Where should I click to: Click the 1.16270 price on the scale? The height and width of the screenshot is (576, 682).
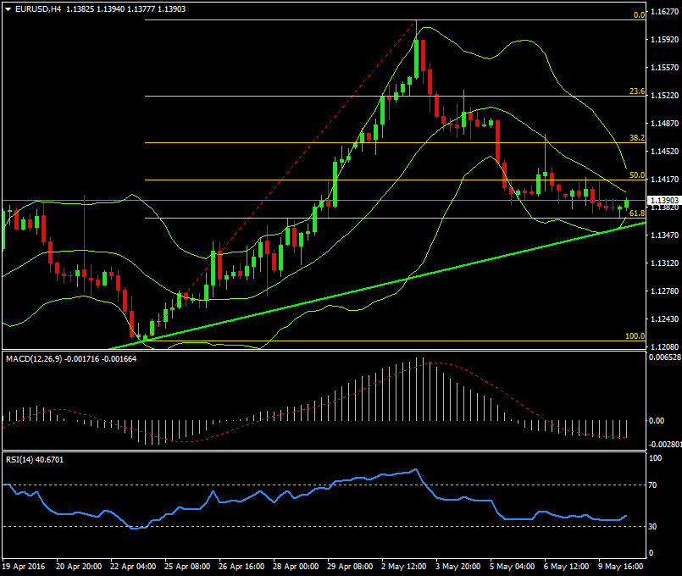[x=664, y=11]
